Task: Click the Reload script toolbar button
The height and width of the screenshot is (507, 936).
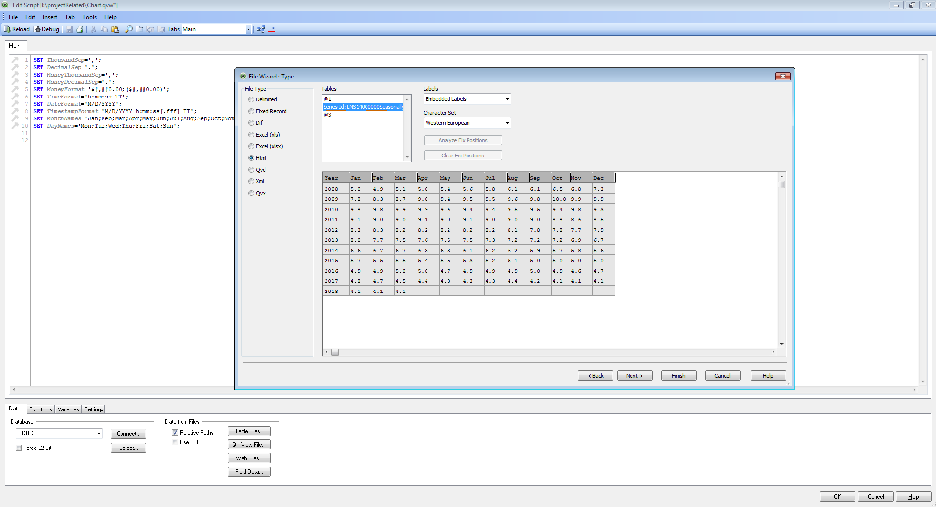Action: point(17,29)
